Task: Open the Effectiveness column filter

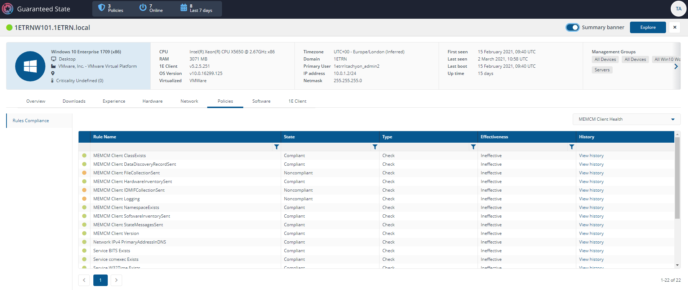Action: pos(572,147)
